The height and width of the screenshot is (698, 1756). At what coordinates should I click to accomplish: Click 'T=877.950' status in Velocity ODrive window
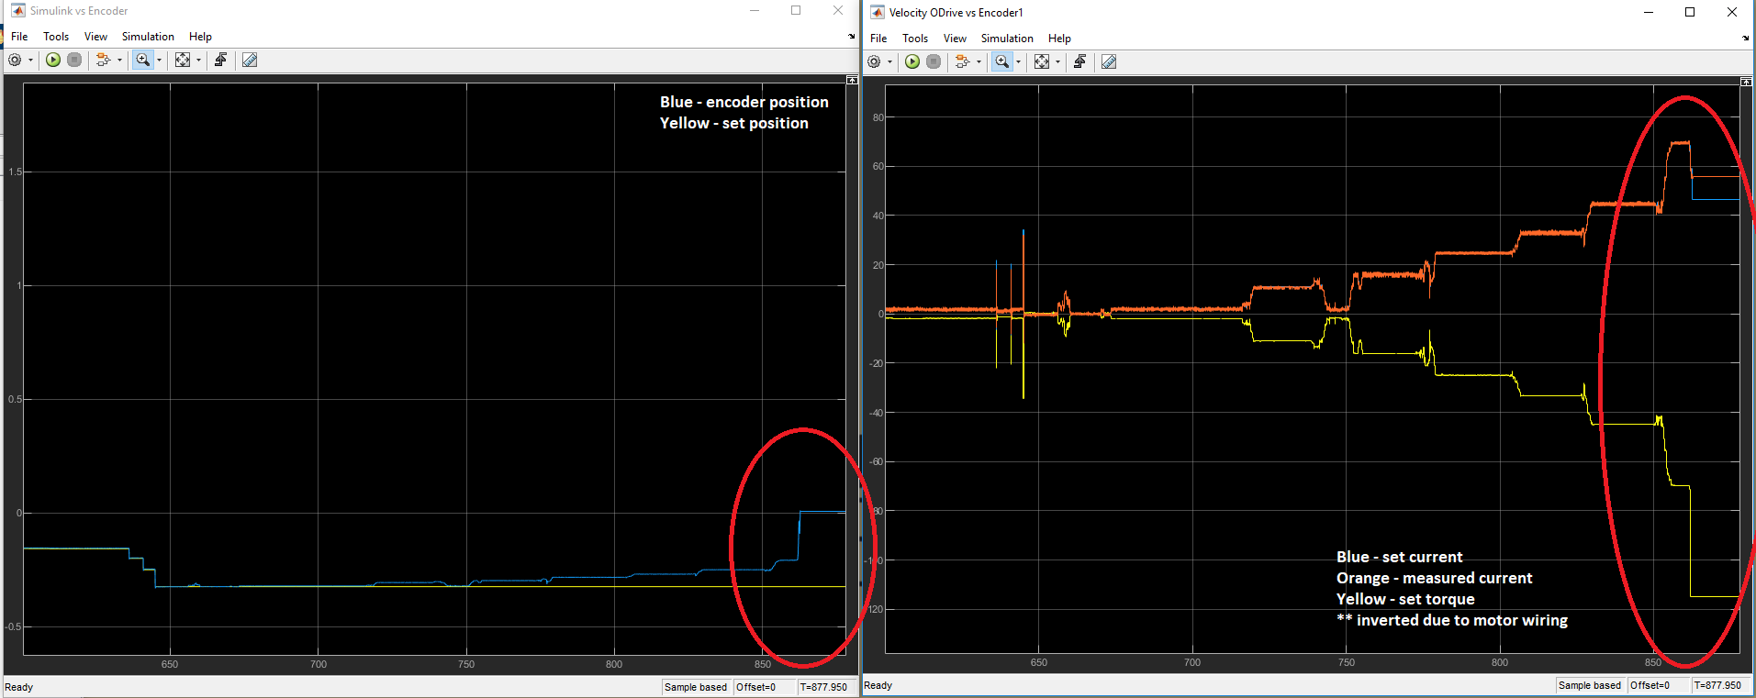tap(1717, 685)
